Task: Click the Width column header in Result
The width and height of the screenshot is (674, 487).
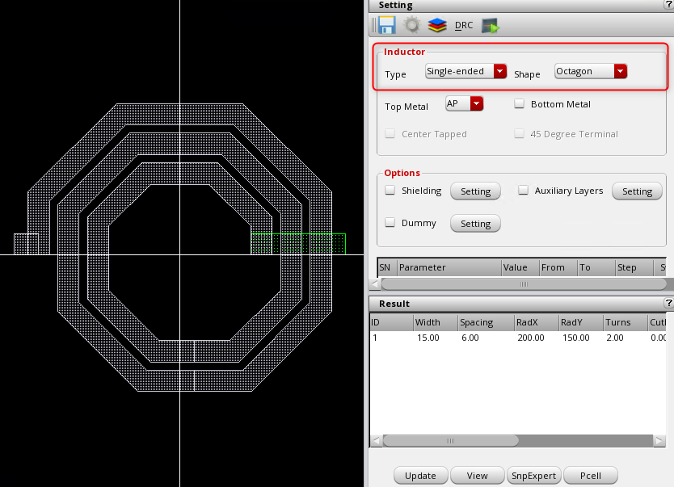Action: pyautogui.click(x=434, y=322)
